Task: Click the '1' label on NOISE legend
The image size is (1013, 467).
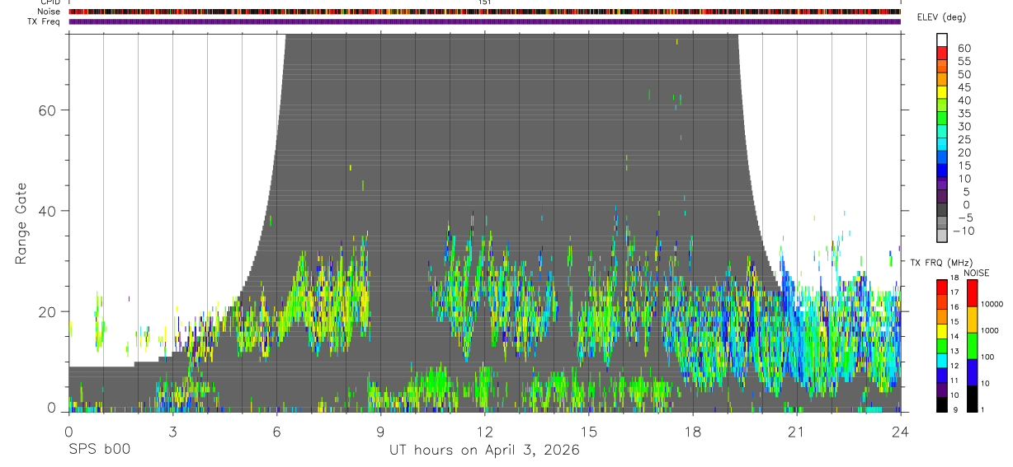Action: 982,409
